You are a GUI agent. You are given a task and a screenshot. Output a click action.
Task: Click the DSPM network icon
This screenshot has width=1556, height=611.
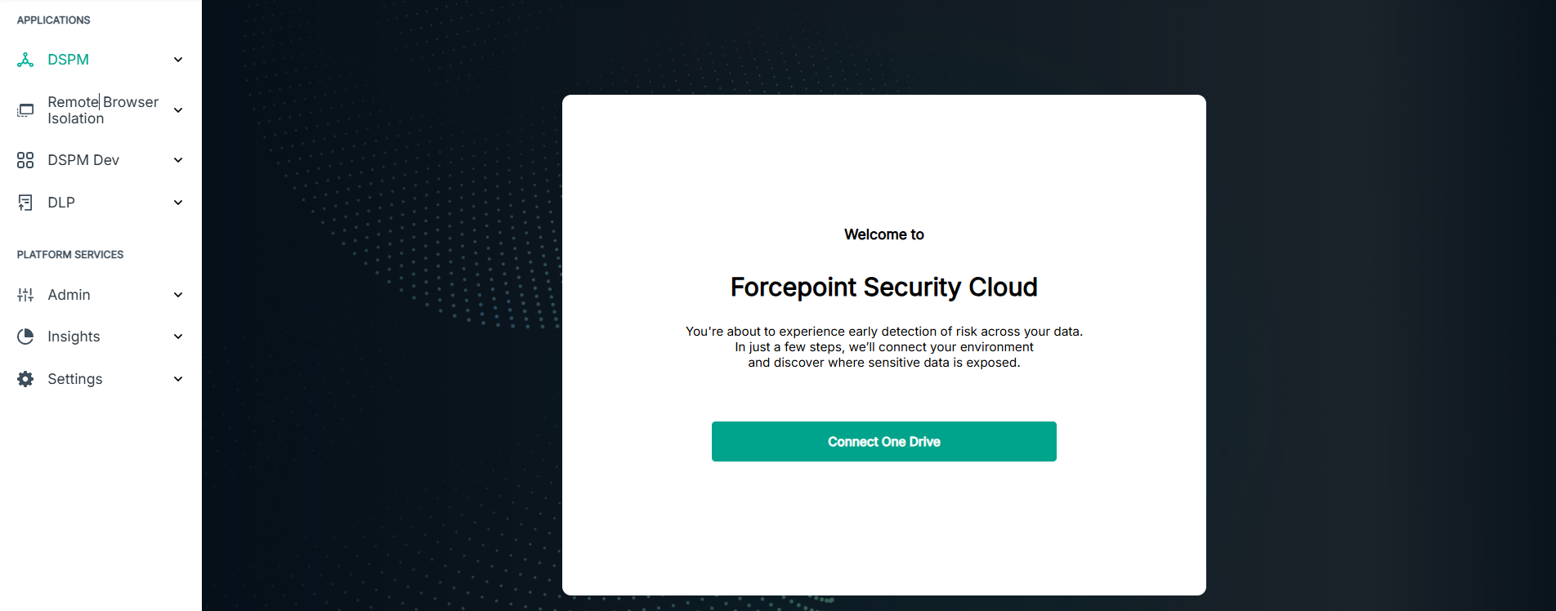pyautogui.click(x=25, y=60)
